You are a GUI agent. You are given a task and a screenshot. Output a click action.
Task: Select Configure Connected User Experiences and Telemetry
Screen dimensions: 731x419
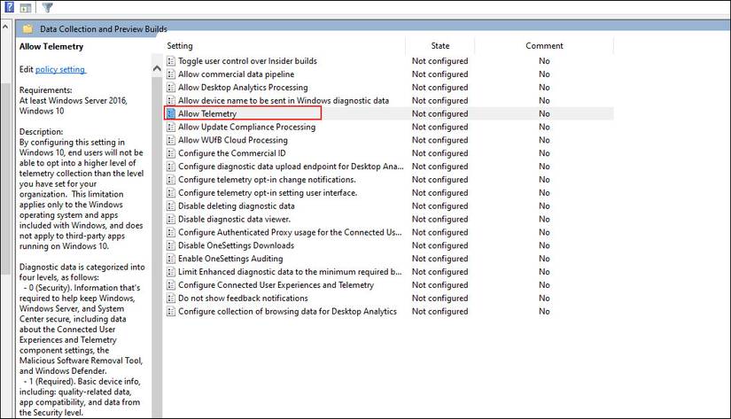[276, 284]
